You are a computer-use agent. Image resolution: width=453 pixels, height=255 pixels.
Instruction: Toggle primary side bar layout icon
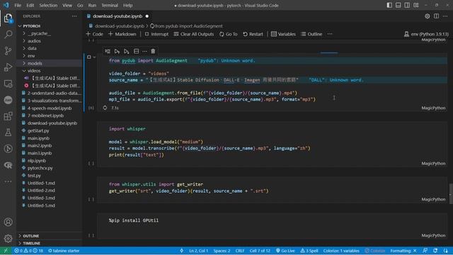point(389,5)
